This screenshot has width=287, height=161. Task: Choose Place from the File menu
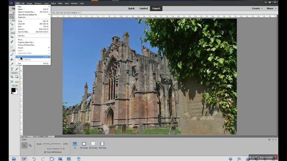click(x=33, y=40)
